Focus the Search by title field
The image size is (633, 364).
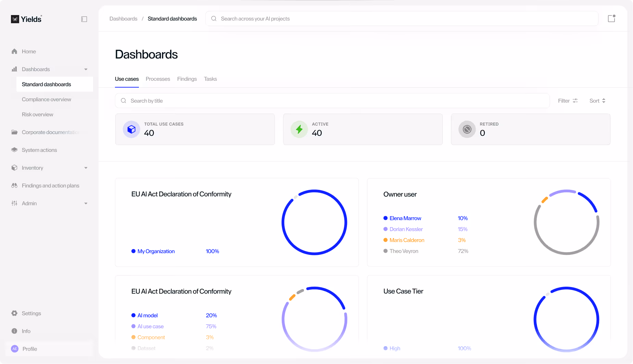(332, 101)
